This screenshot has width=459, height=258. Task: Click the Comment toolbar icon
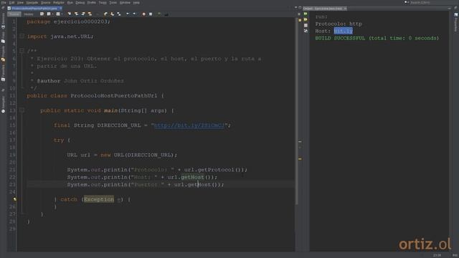tap(159, 14)
